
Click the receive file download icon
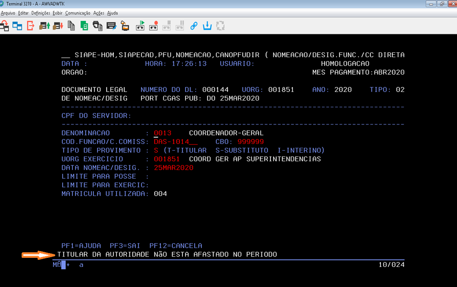[x=58, y=26]
